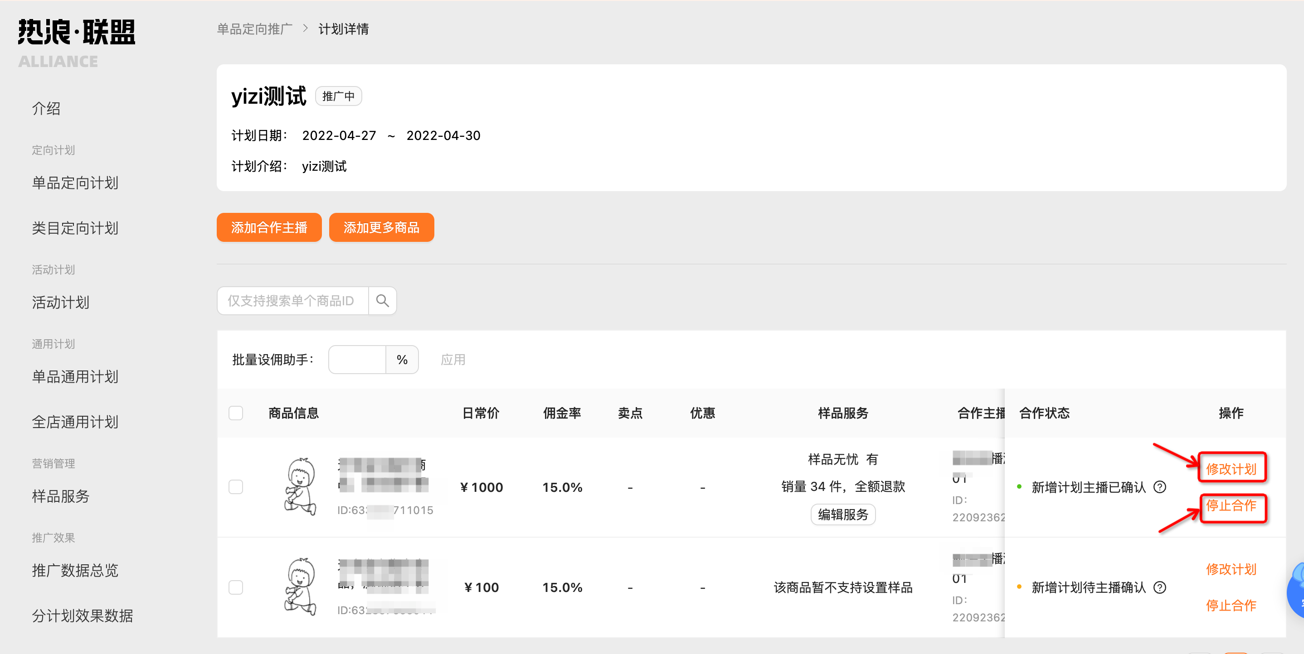Open 样品服务 in the sidebar
1304x654 pixels.
tap(60, 496)
